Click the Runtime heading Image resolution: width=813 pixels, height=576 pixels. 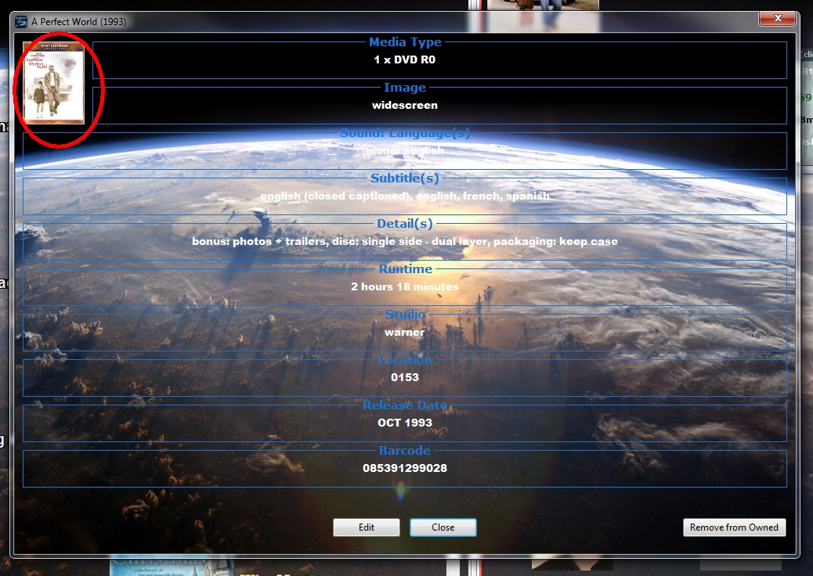(405, 269)
